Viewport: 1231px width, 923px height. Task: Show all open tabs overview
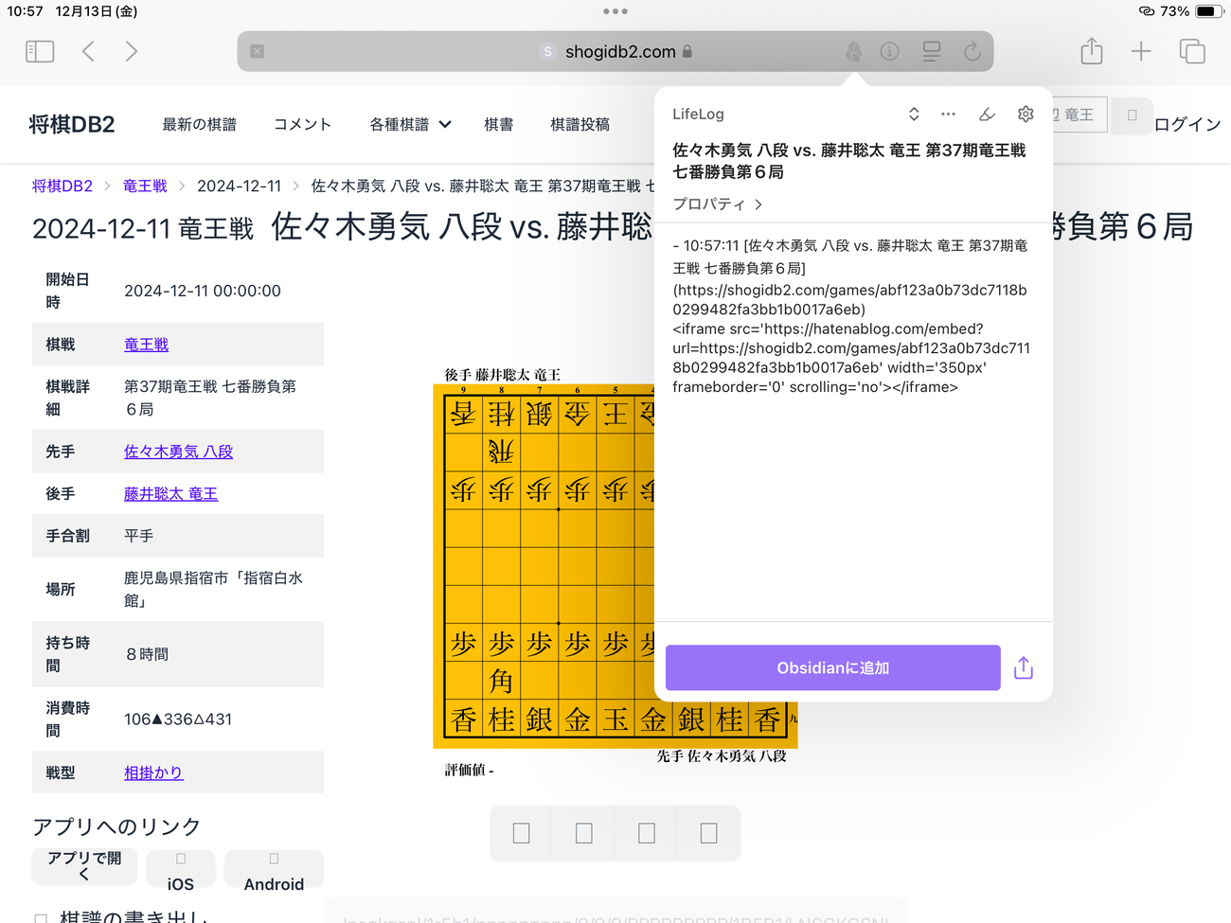tap(1191, 51)
